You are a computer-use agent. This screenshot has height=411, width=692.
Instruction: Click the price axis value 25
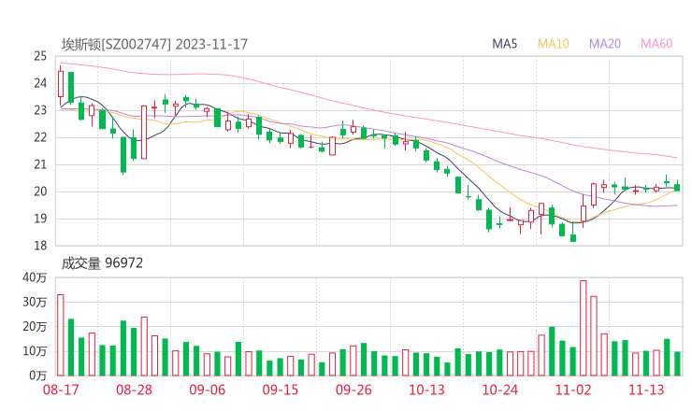[x=40, y=56]
